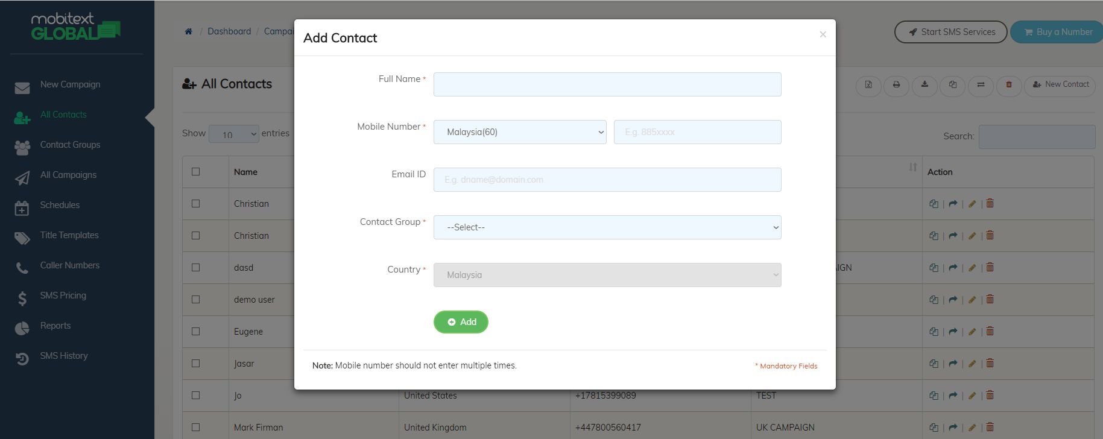1103x439 pixels.
Task: Click the edit pencil for dasd row
Action: coord(972,268)
